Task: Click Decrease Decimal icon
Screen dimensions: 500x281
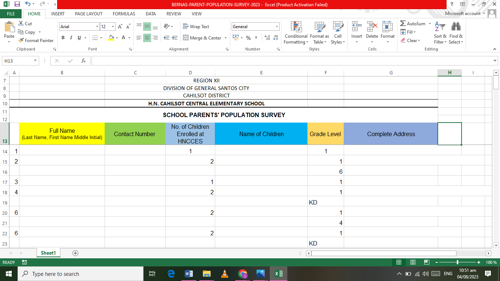Action: [x=276, y=38]
